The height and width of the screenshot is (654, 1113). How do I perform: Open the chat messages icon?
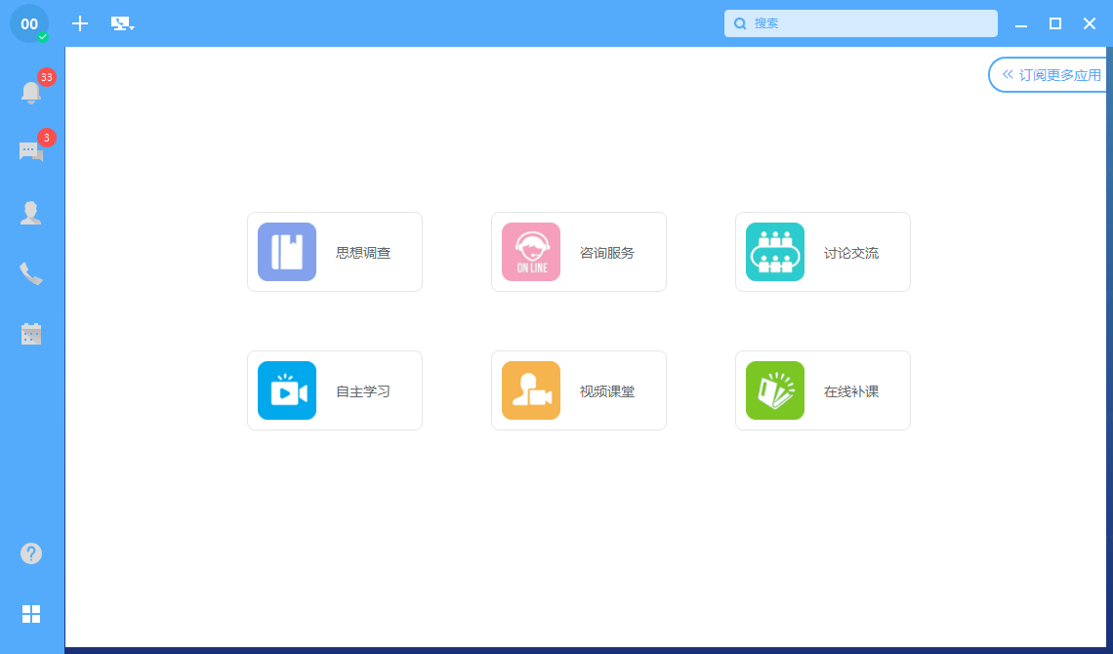click(x=31, y=151)
